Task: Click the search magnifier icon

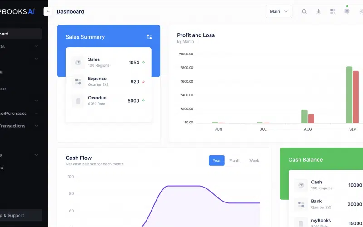Action: pyautogui.click(x=304, y=11)
